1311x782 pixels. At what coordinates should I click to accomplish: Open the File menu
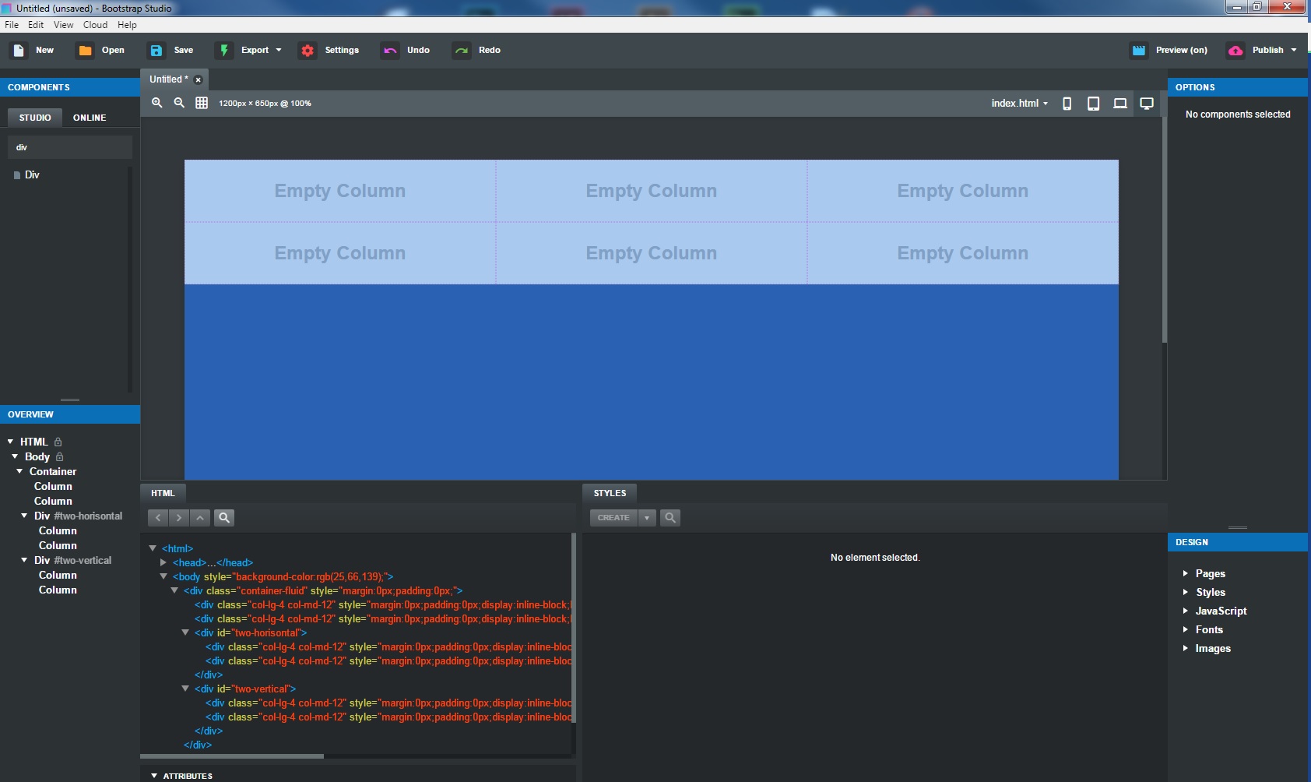click(12, 25)
